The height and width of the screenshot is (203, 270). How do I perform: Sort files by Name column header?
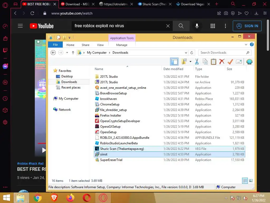[x=99, y=69]
